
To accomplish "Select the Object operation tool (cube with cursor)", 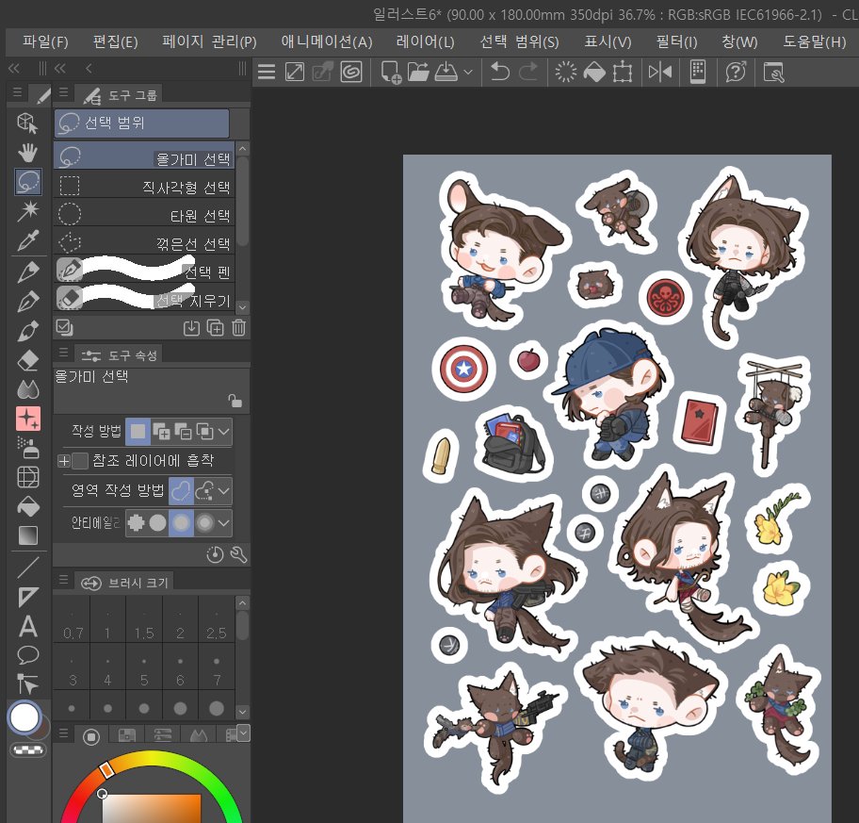I will coord(27,123).
